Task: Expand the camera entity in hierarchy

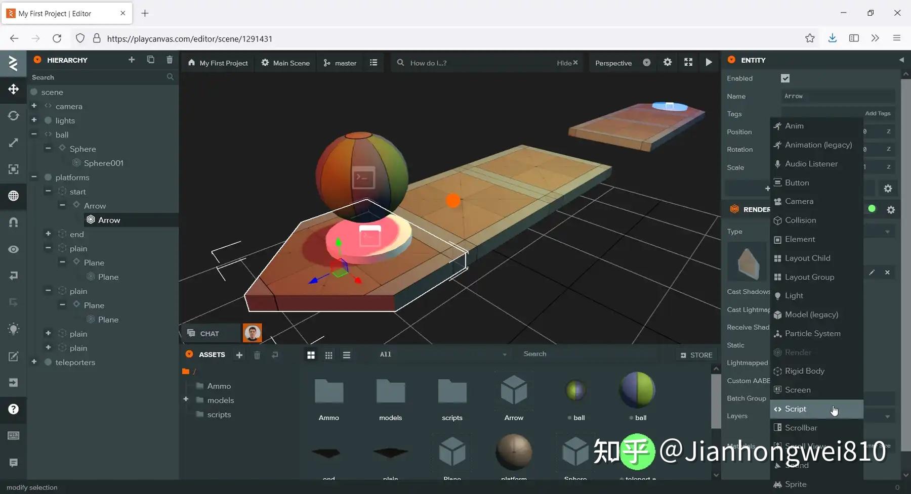Action: tap(34, 106)
